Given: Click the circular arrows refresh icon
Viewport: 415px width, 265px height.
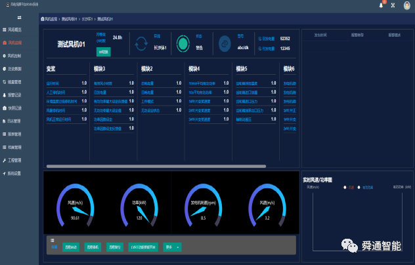Looking at the screenshot, I should [x=141, y=44].
